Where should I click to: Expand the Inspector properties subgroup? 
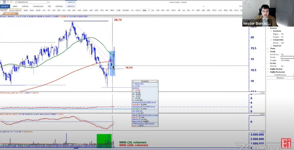click(x=271, y=46)
